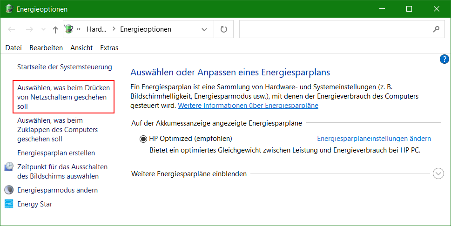The height and width of the screenshot is (226, 451).
Task: Expand Weitere Energiesparpläne einblenden chevron
Action: [x=438, y=173]
